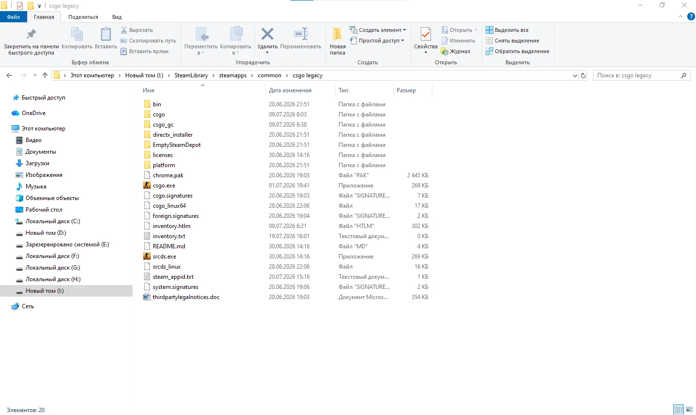Viewport: 696px width, 415px height.
Task: Click the search magnifier icon
Action: [683, 75]
